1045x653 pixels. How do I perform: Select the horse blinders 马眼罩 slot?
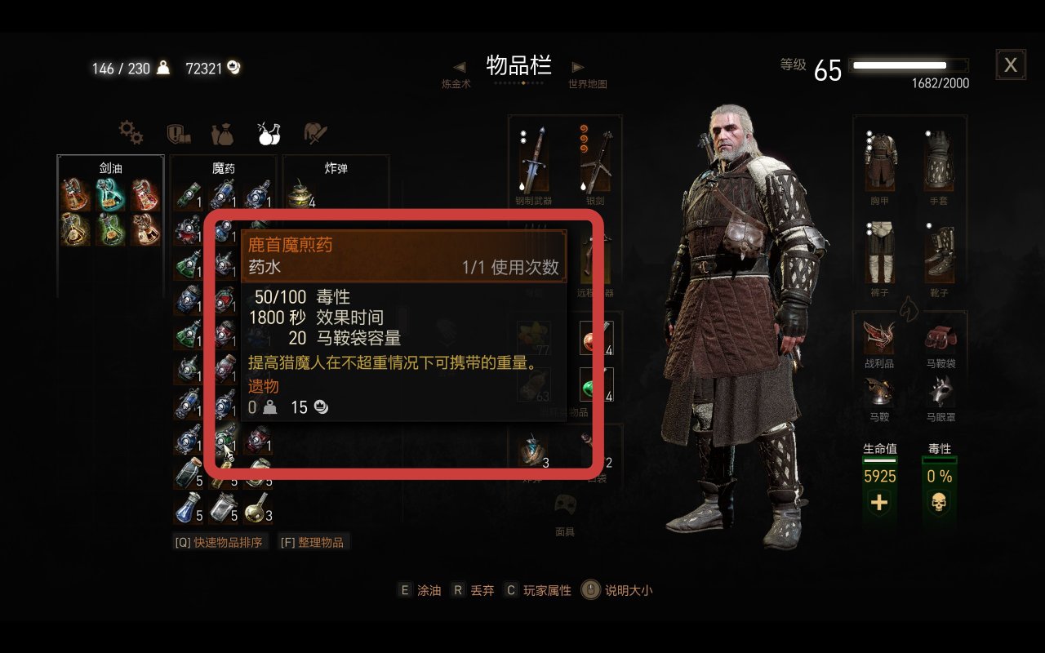click(x=940, y=398)
